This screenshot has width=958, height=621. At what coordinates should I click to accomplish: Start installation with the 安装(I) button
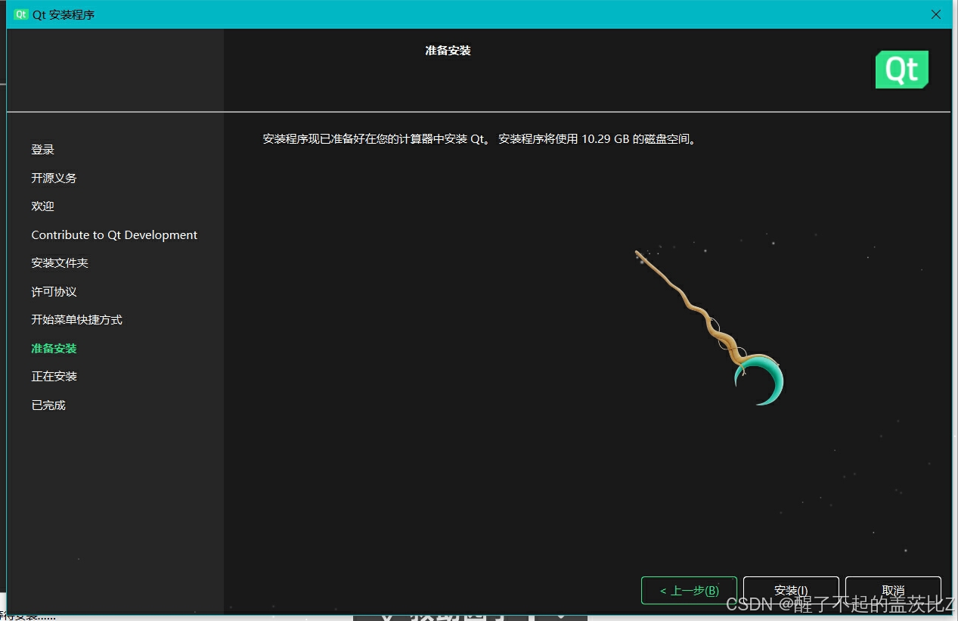tap(791, 590)
